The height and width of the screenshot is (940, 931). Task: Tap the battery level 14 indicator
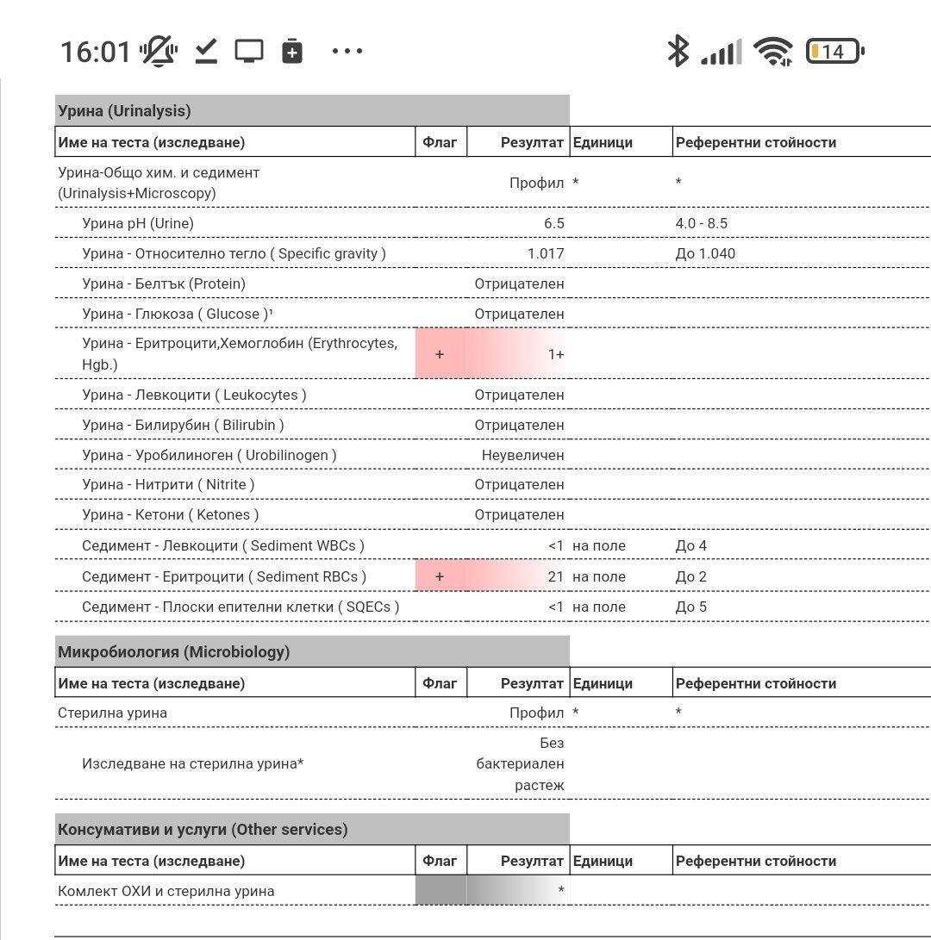(x=834, y=52)
